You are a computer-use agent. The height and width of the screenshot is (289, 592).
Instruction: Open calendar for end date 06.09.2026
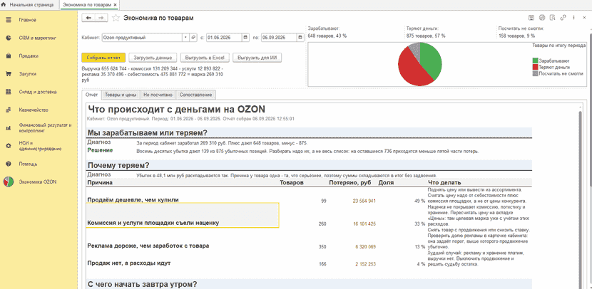pos(300,38)
